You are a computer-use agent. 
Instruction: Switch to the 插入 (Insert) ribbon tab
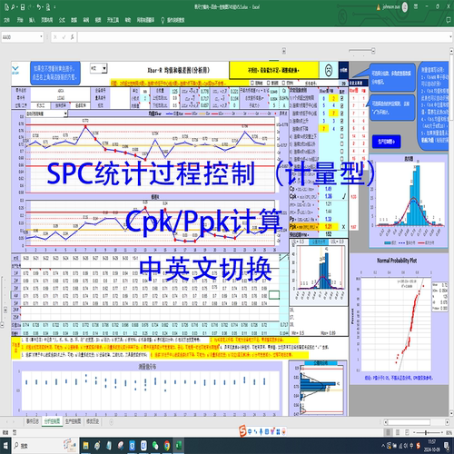[x=32, y=20]
